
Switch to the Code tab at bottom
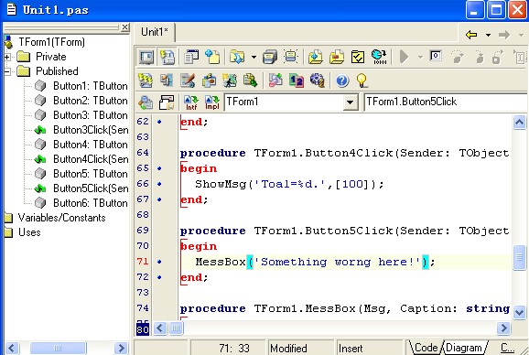pos(426,348)
